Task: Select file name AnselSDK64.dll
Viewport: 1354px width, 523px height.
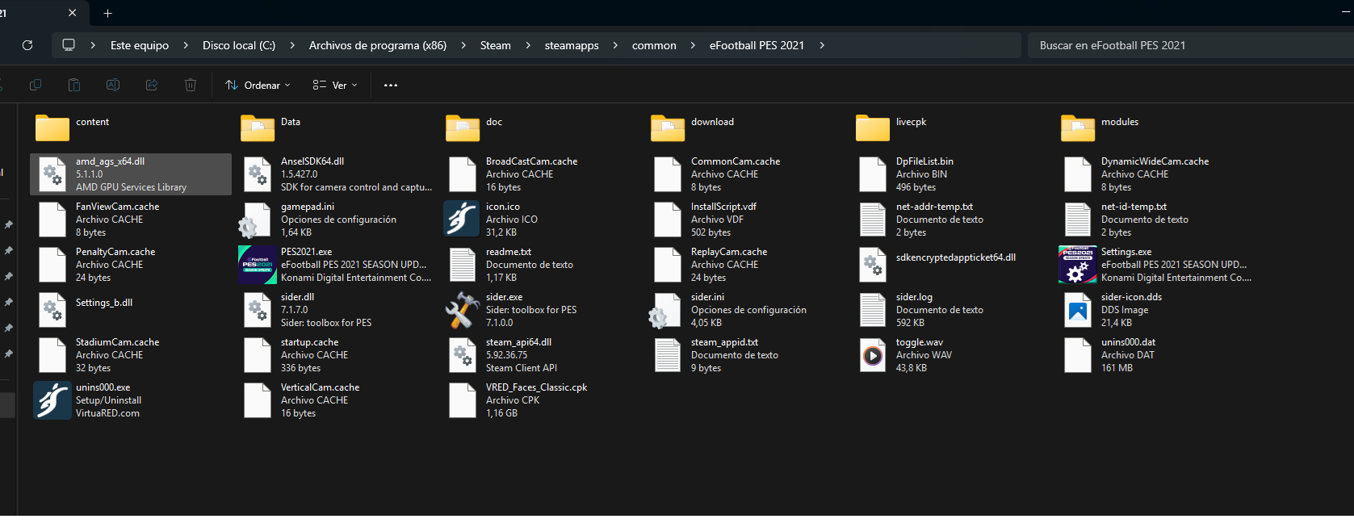Action: click(312, 161)
